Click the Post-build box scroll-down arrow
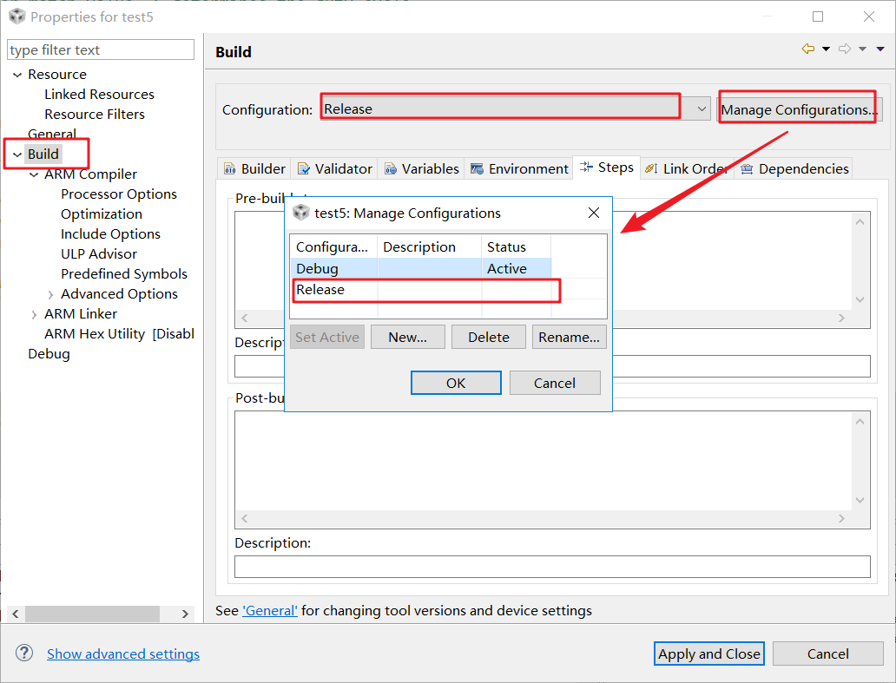This screenshot has height=683, width=896. tap(860, 500)
